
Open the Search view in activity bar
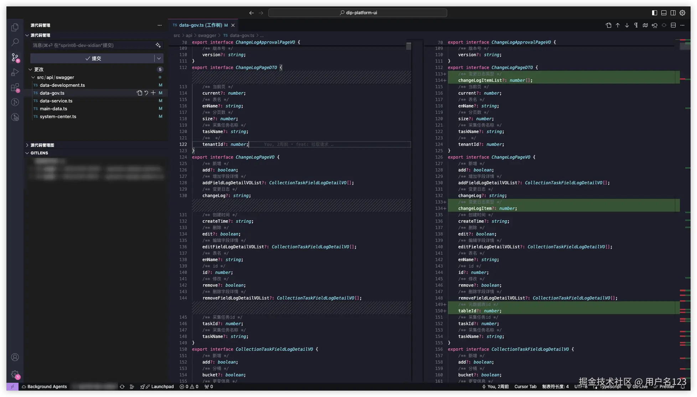pos(15,42)
